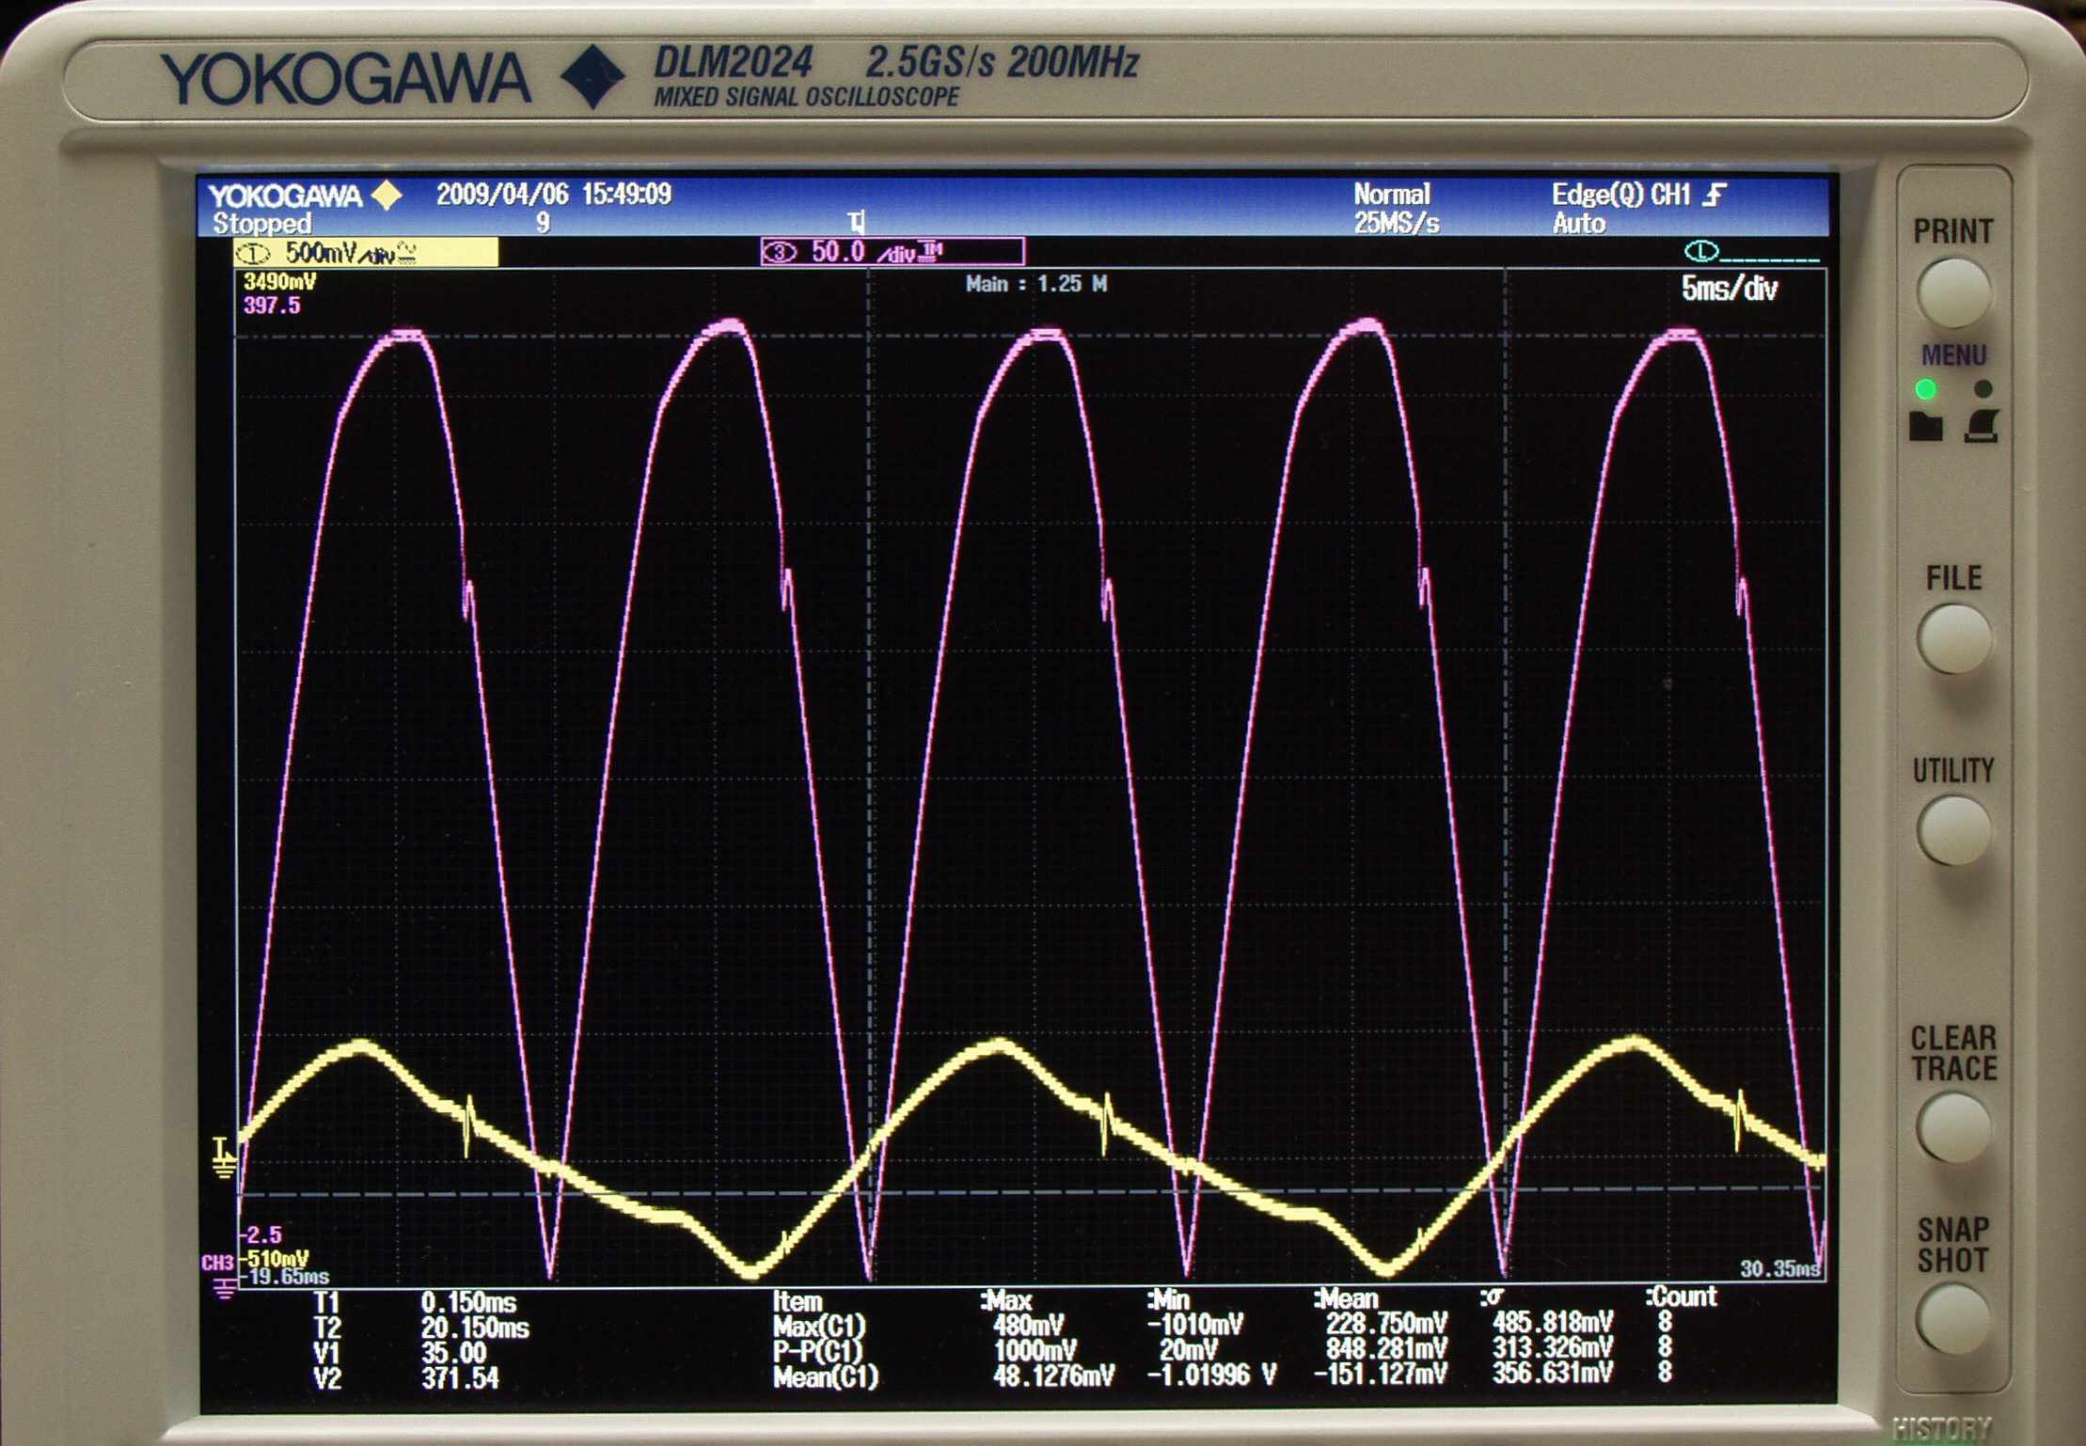2086x1446 pixels.
Task: Click the unlit dark MENU LED
Action: (x=1983, y=389)
